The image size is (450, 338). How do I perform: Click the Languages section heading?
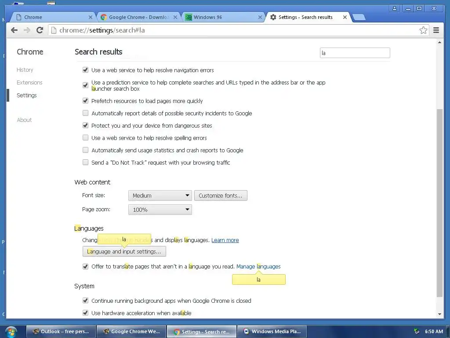tap(89, 228)
